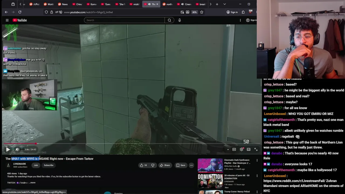Play the paused video
Screen dimensions: 345x194
coord(8,150)
